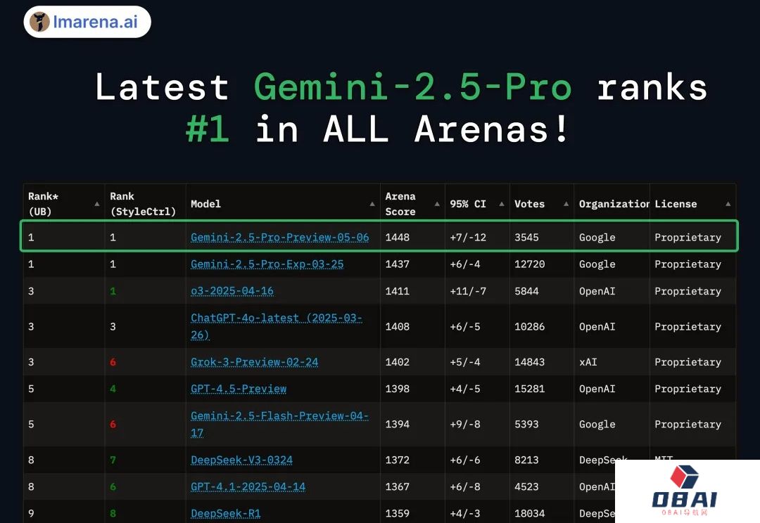Open GPT-4.1-2025-04-14 model link
Viewport: 760px width, 523px height.
click(248, 486)
